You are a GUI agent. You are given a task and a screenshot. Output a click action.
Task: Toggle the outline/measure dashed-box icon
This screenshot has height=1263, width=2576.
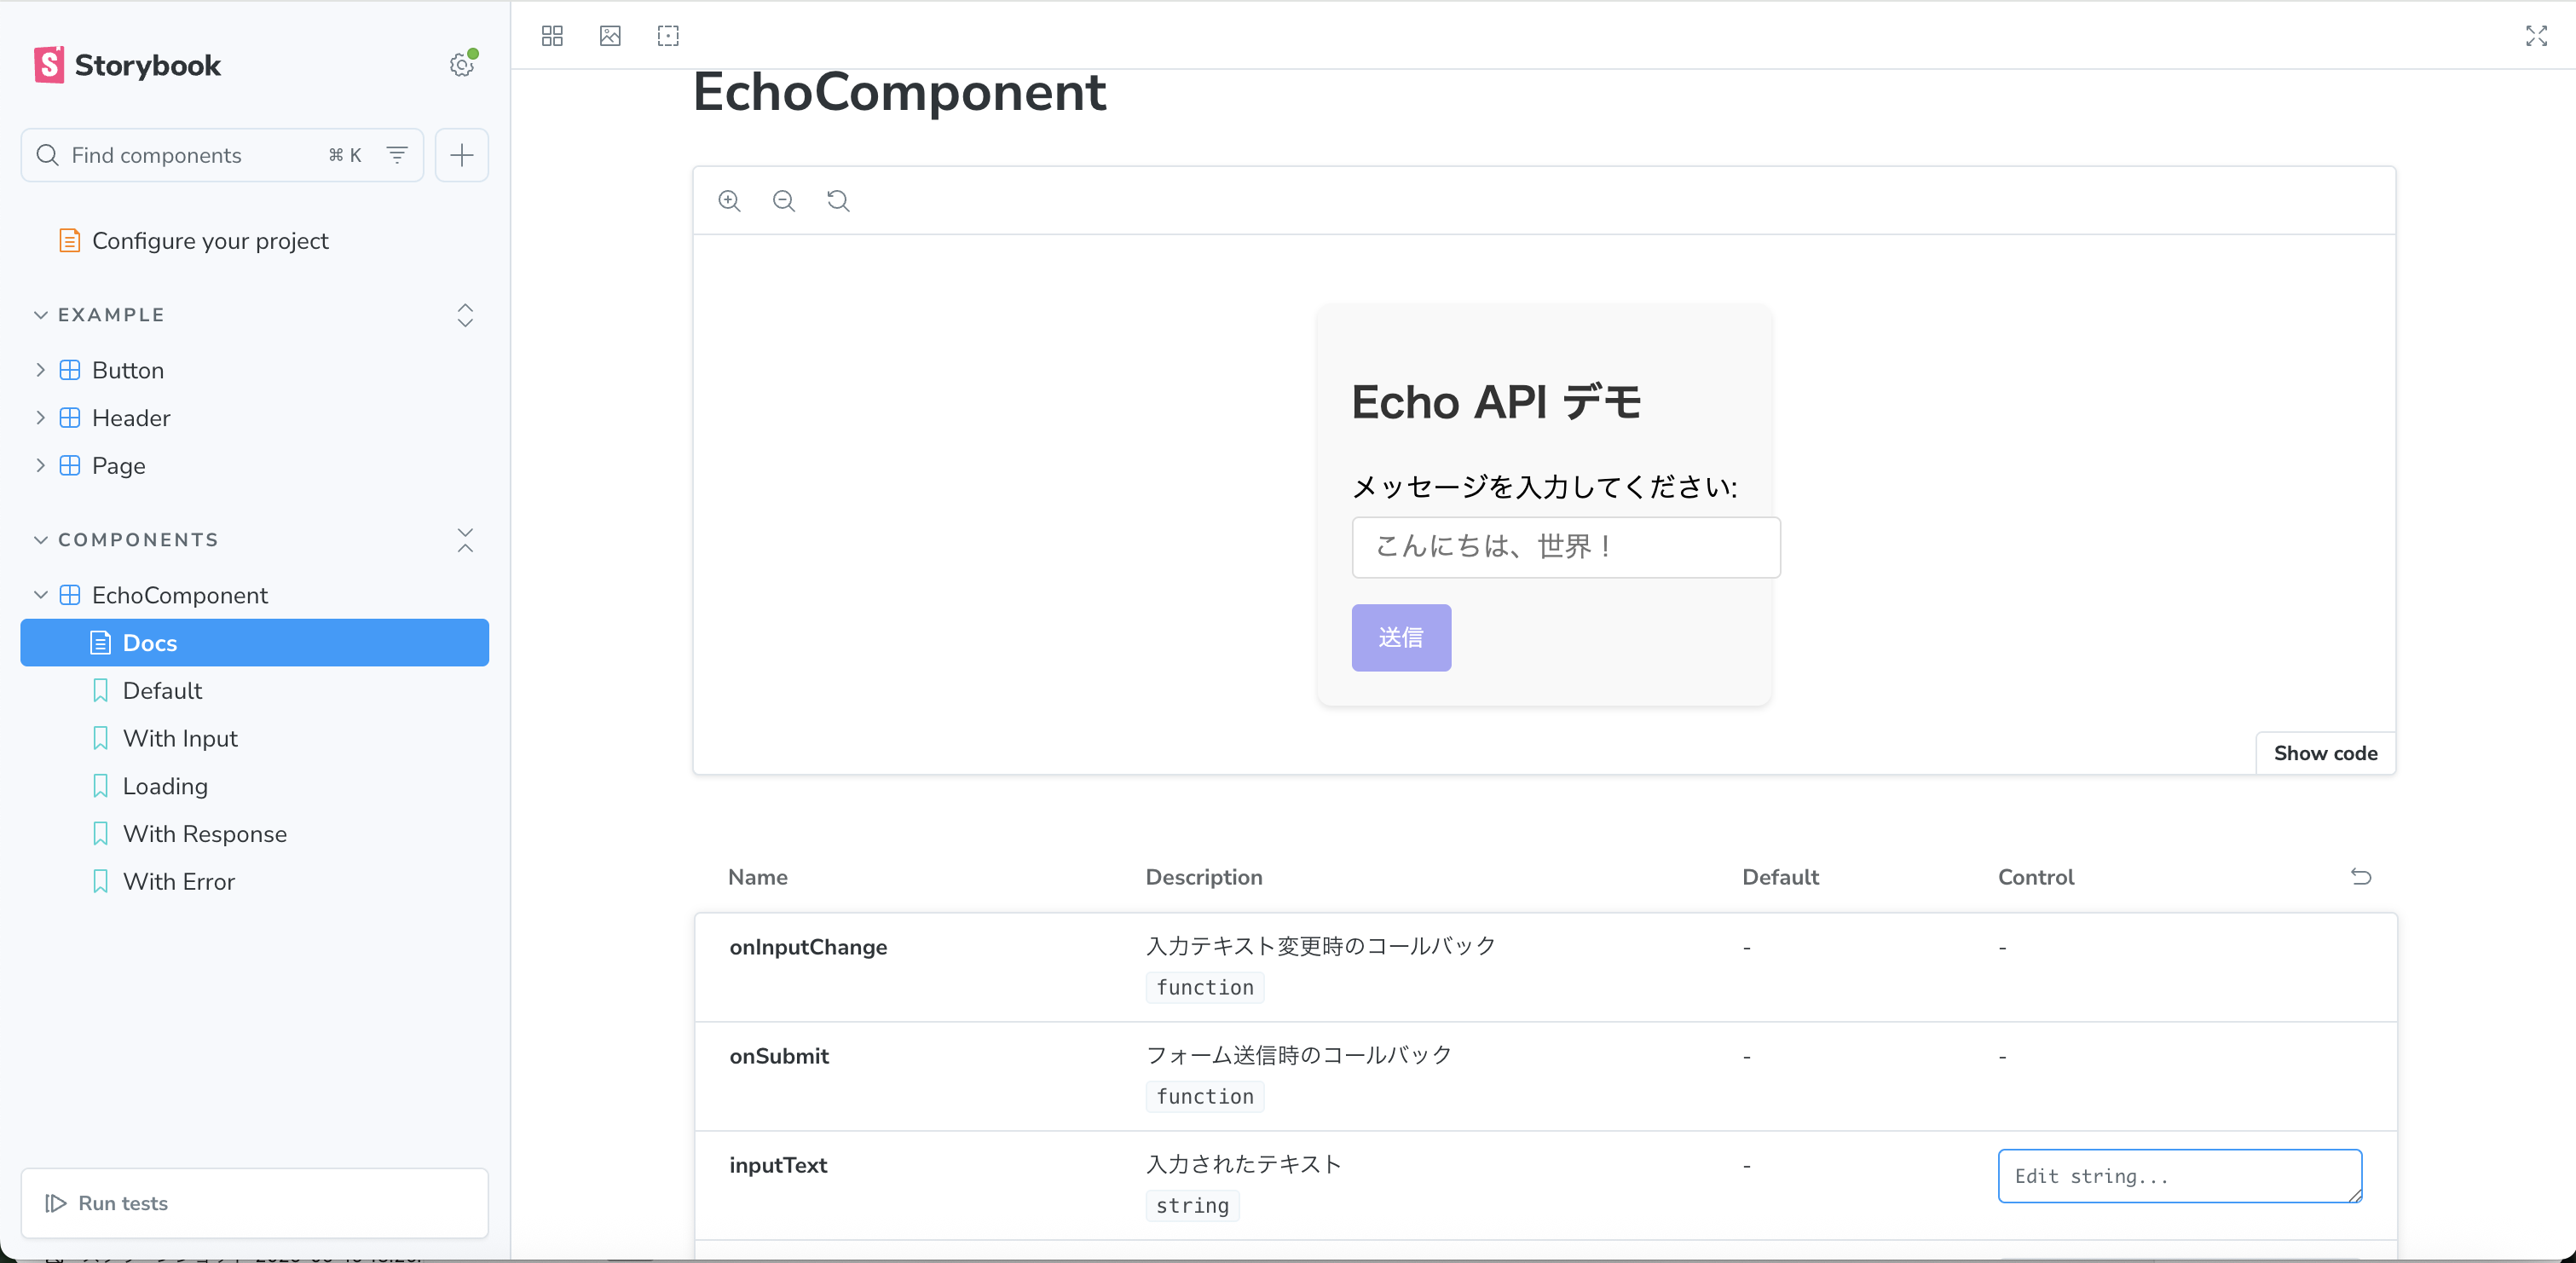pyautogui.click(x=668, y=36)
